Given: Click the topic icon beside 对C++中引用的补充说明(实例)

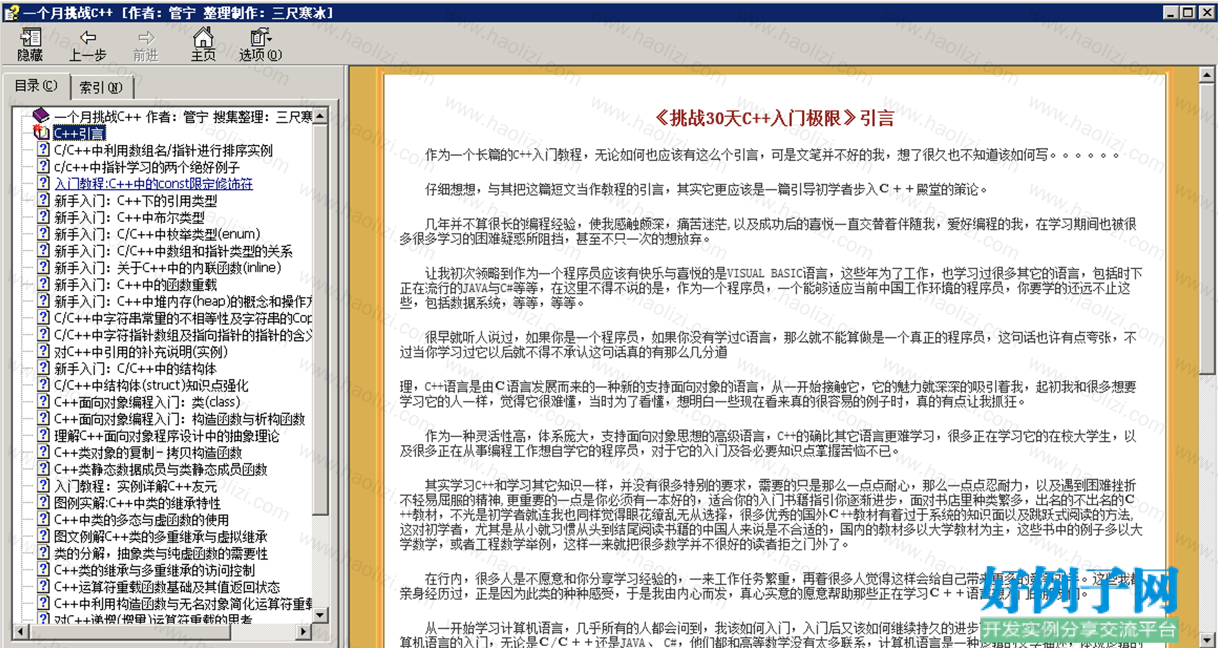Looking at the screenshot, I should [44, 351].
